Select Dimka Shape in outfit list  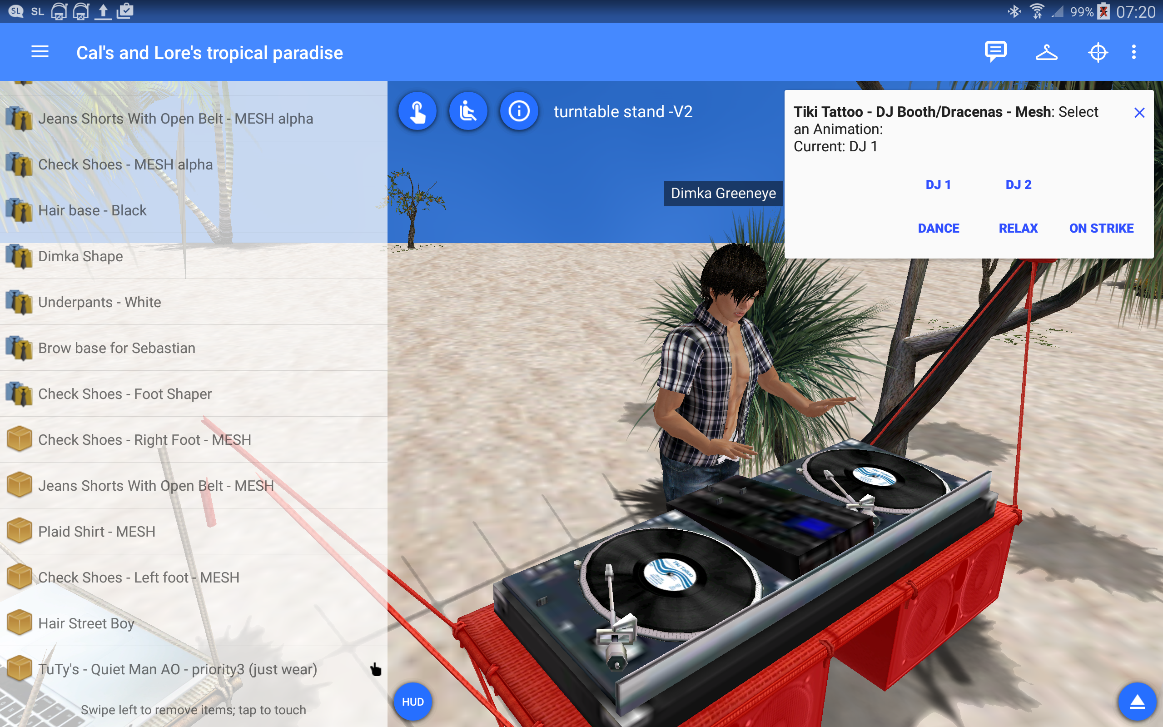tap(81, 256)
